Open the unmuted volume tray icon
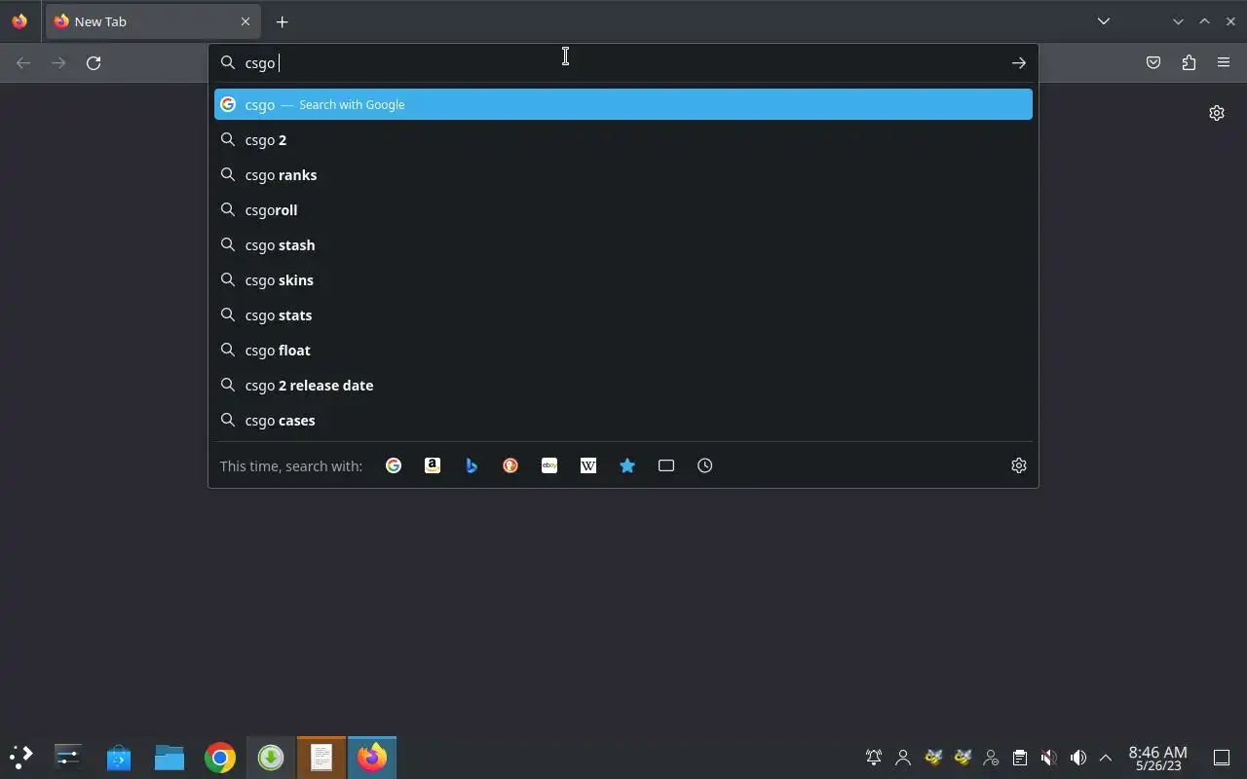 [x=1078, y=757]
